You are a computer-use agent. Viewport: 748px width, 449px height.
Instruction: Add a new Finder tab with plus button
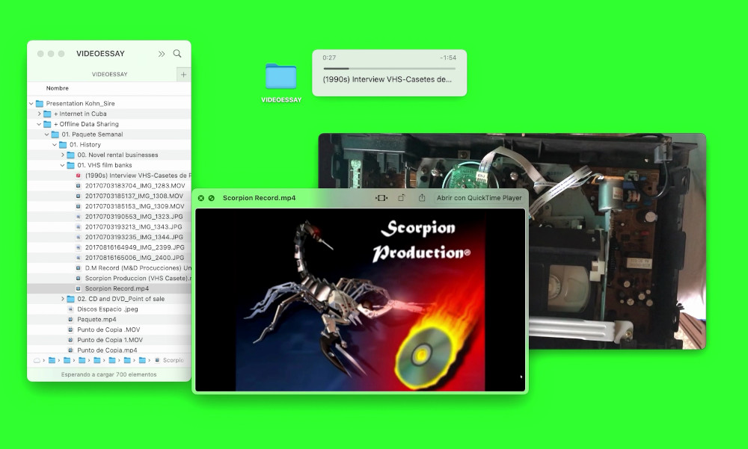(184, 75)
